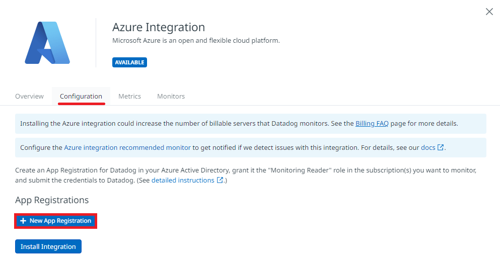
Task: Click the billable servers info banner
Action: (x=251, y=124)
